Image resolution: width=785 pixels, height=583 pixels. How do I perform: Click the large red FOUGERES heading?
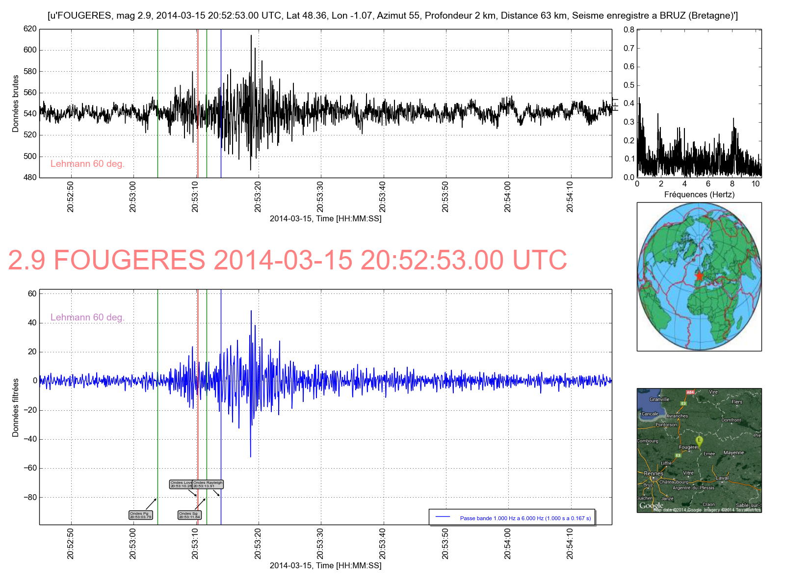(288, 260)
